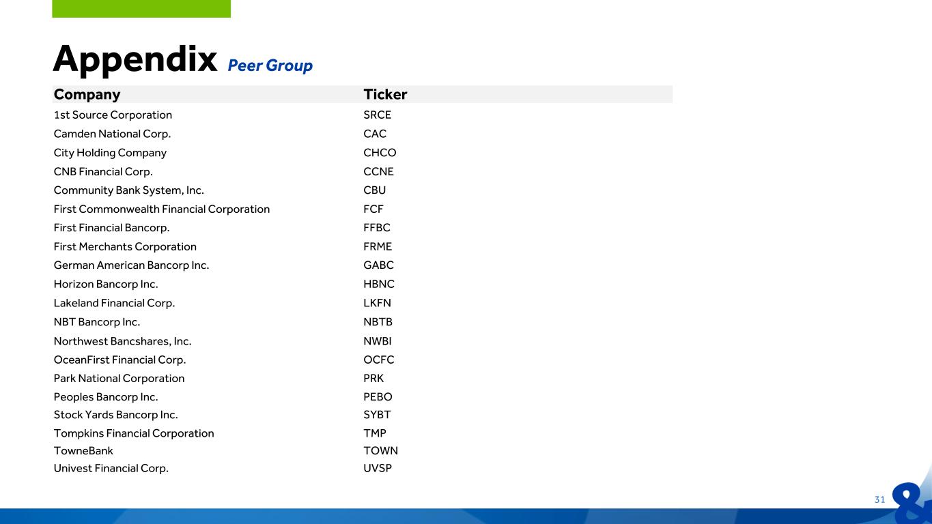Click the Camden National Corp. entry
This screenshot has height=524, width=932.
pos(112,134)
